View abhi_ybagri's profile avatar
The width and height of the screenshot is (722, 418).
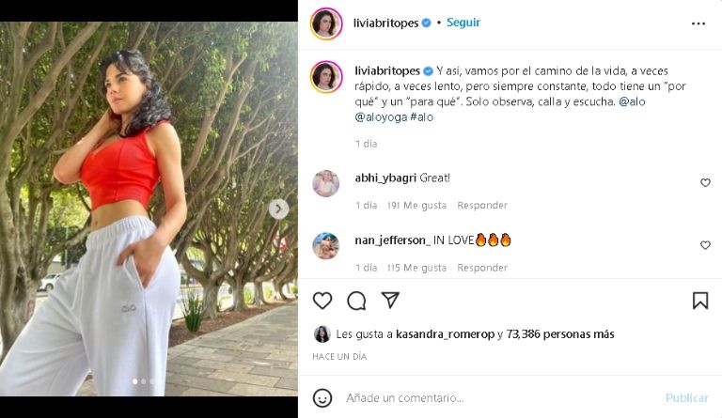tap(326, 183)
